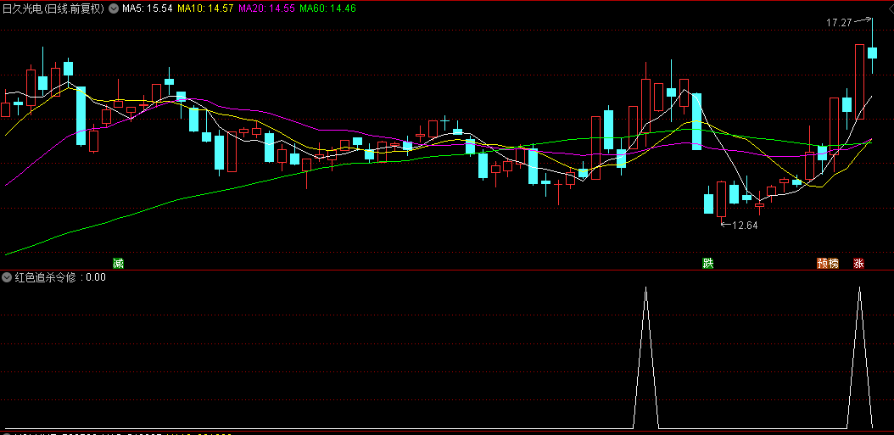
Task: Select the MA60: 14.46 label
Action: click(x=328, y=8)
